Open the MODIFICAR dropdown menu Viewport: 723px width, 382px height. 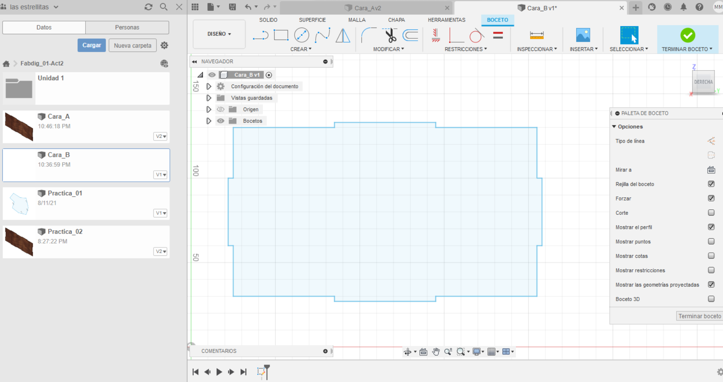tap(389, 49)
